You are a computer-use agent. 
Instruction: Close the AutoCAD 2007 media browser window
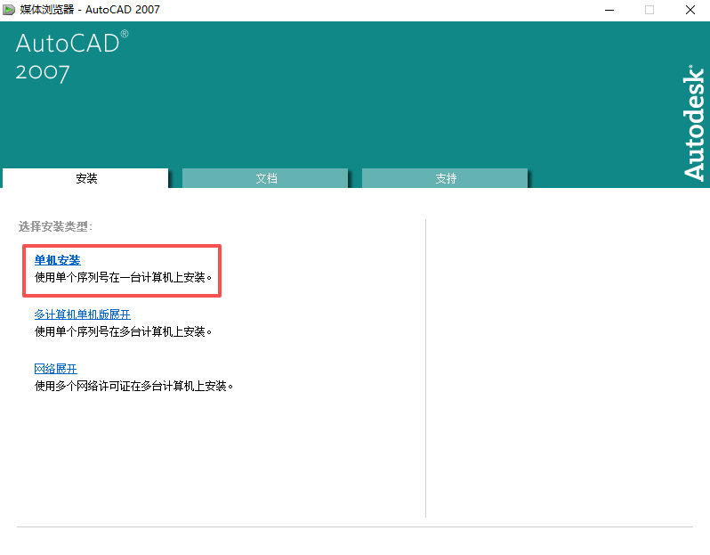tap(690, 10)
